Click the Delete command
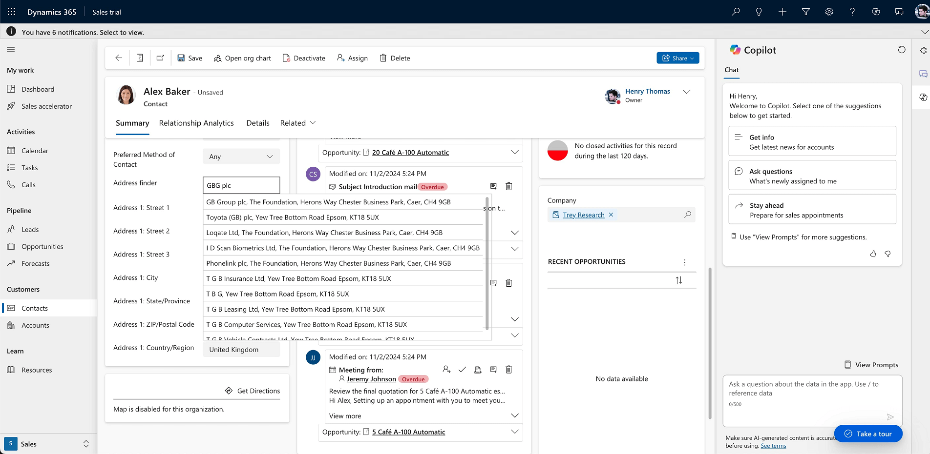 pos(395,58)
